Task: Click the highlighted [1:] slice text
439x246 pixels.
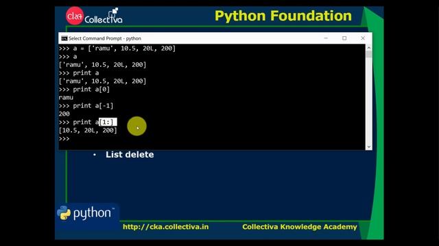Action: (x=108, y=122)
